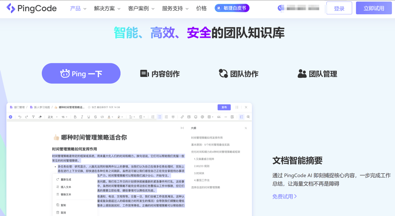The image size is (395, 216).
Task: Click the inline code icon
Action: (x=102, y=117)
